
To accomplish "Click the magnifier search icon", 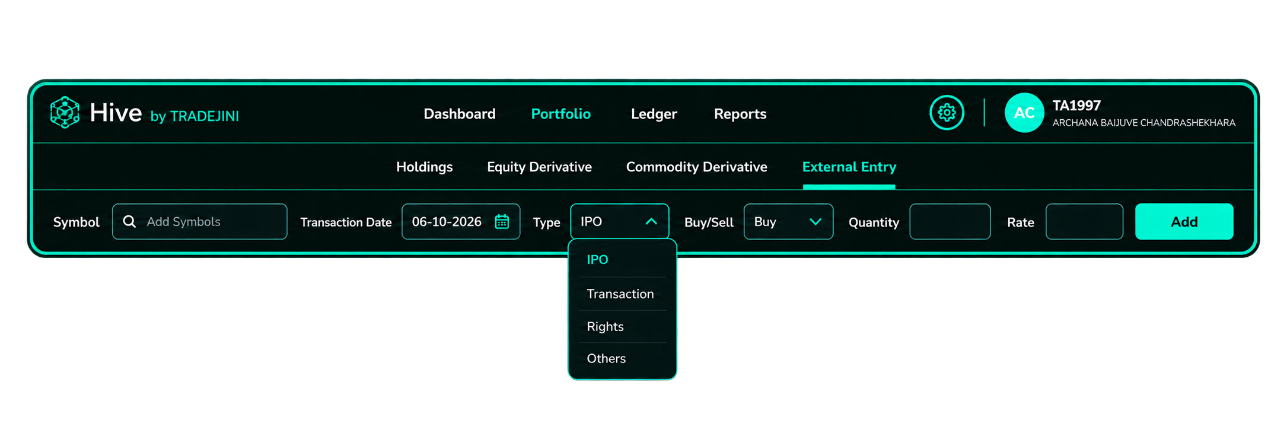I will 129,221.
